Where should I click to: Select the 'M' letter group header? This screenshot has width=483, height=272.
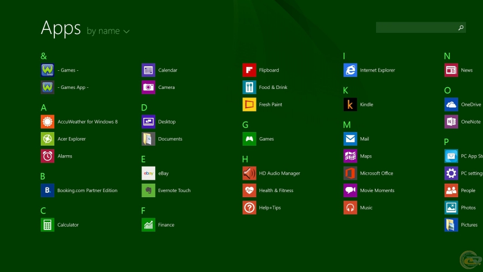(347, 125)
